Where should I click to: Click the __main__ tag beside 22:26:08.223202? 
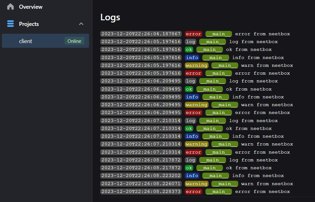pos(215,175)
